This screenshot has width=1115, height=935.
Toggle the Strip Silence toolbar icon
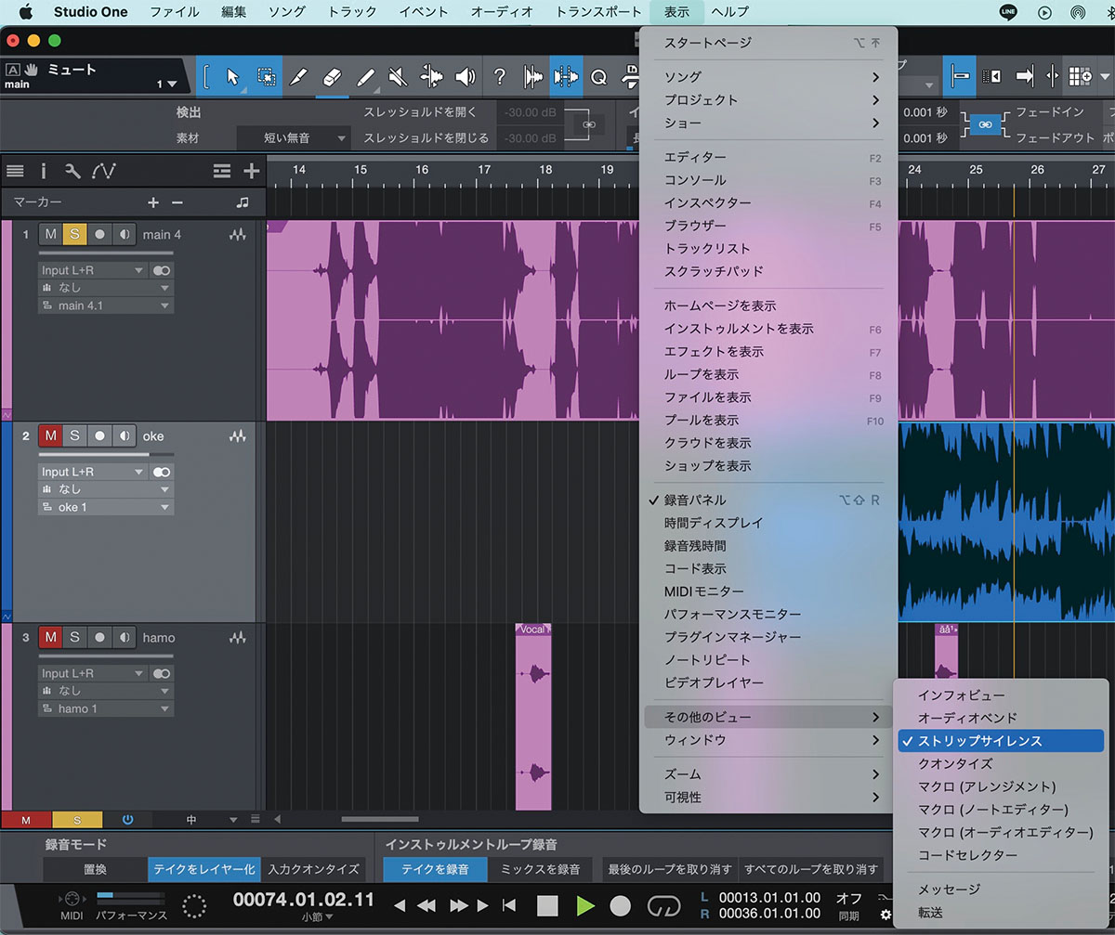tap(566, 77)
